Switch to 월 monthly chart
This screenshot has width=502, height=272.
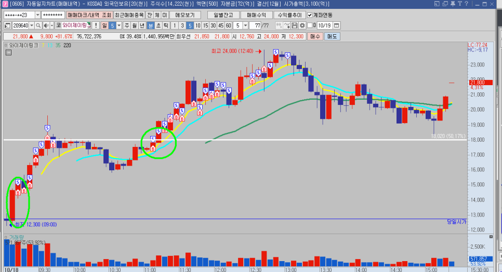pos(135,25)
